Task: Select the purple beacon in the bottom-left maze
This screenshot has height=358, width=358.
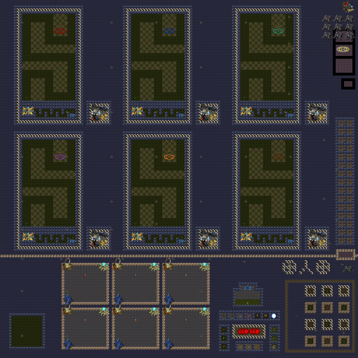Action: click(x=60, y=157)
